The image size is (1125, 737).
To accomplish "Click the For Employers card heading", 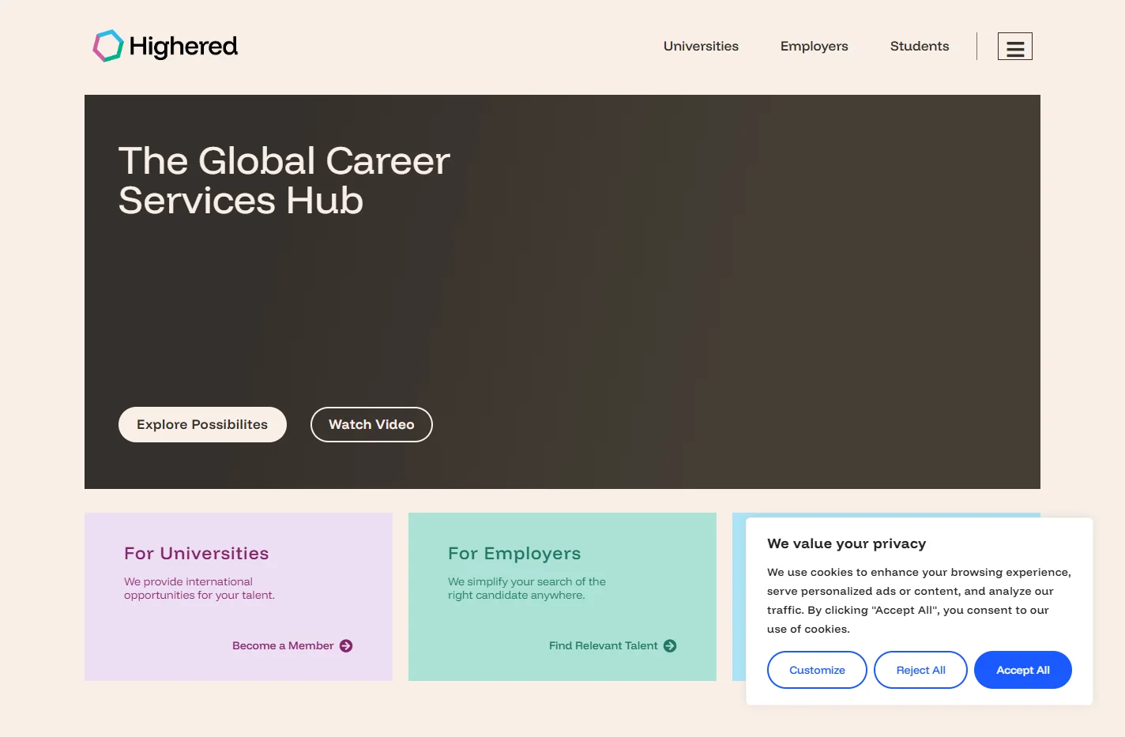I will tap(514, 553).
